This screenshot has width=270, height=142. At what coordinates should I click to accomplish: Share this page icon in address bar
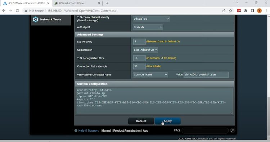[x=224, y=11]
